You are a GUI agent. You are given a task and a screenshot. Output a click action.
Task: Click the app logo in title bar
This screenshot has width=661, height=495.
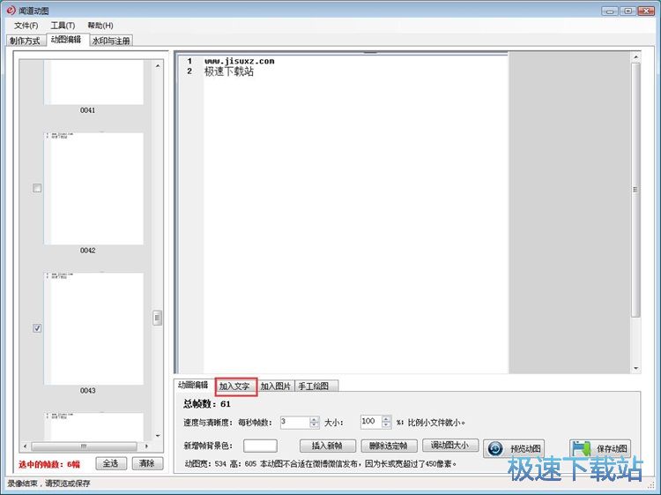[x=11, y=10]
